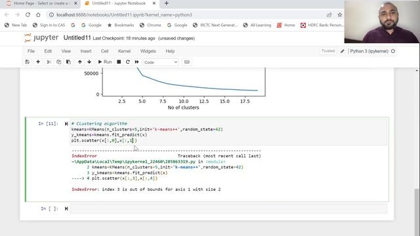Image resolution: width=420 pixels, height=236 pixels.
Task: Move selected cell up arrow
Action: pyautogui.click(x=80, y=62)
